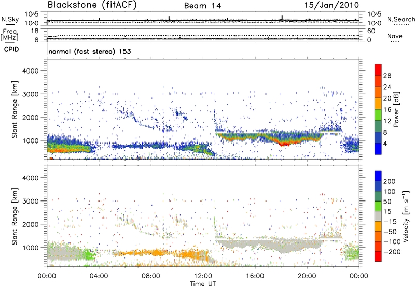
Task: Click the "12" label on the power colorbar
Action: click(x=387, y=121)
